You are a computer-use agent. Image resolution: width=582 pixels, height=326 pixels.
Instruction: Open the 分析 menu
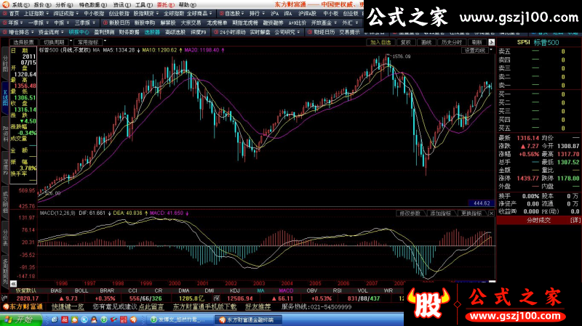(63, 5)
